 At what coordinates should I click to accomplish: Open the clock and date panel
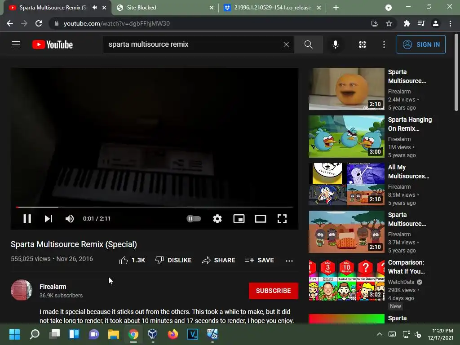[440, 334]
